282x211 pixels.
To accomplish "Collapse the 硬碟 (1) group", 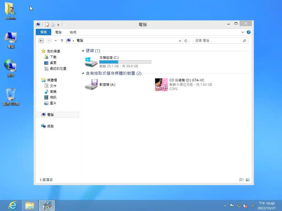I will [83, 51].
